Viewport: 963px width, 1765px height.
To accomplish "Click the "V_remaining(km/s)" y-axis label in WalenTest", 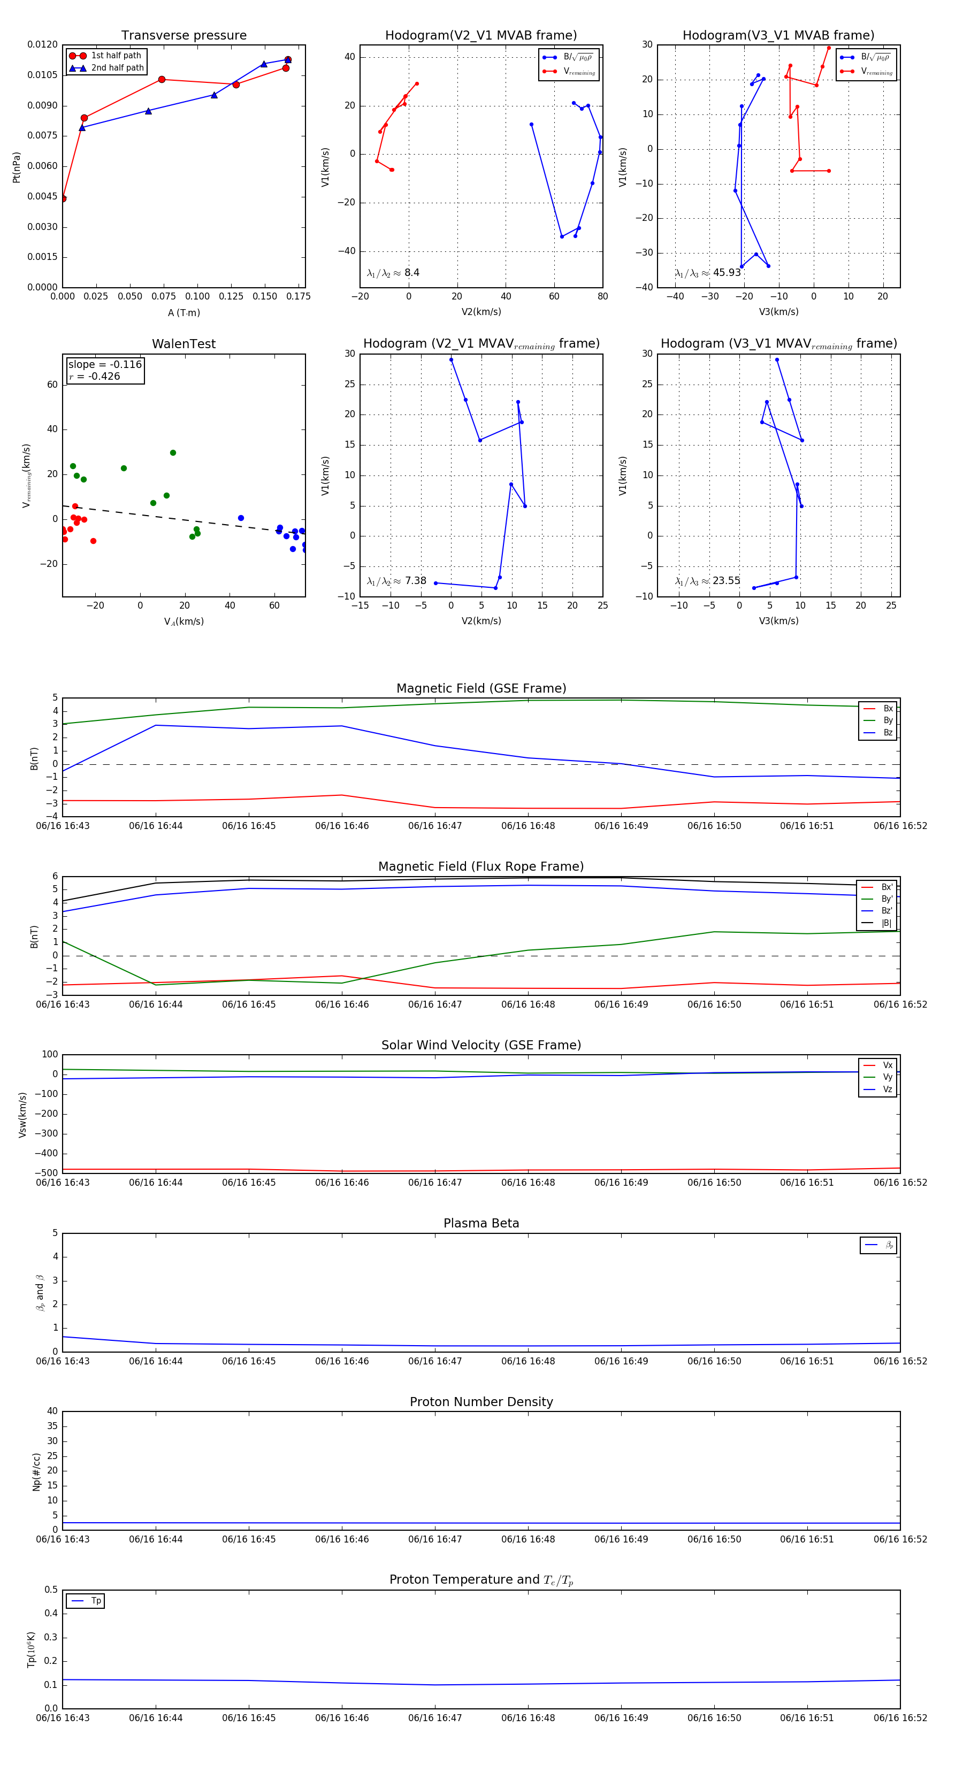I will (27, 475).
